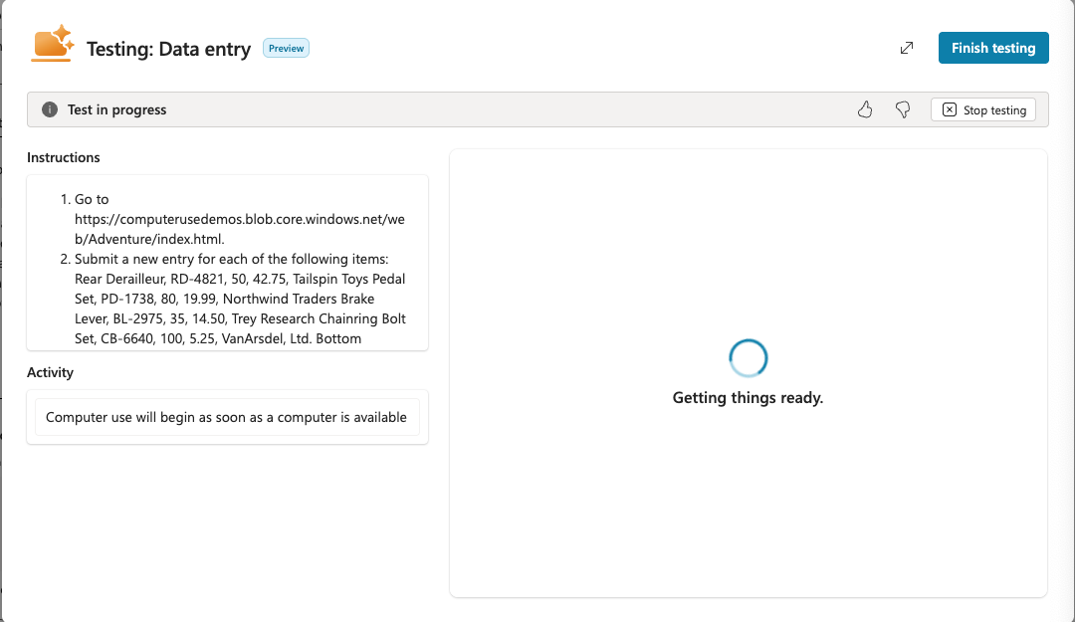Screen dimensions: 1075x622
Task: Click the 'Getting things ready.' text
Action: (x=748, y=398)
